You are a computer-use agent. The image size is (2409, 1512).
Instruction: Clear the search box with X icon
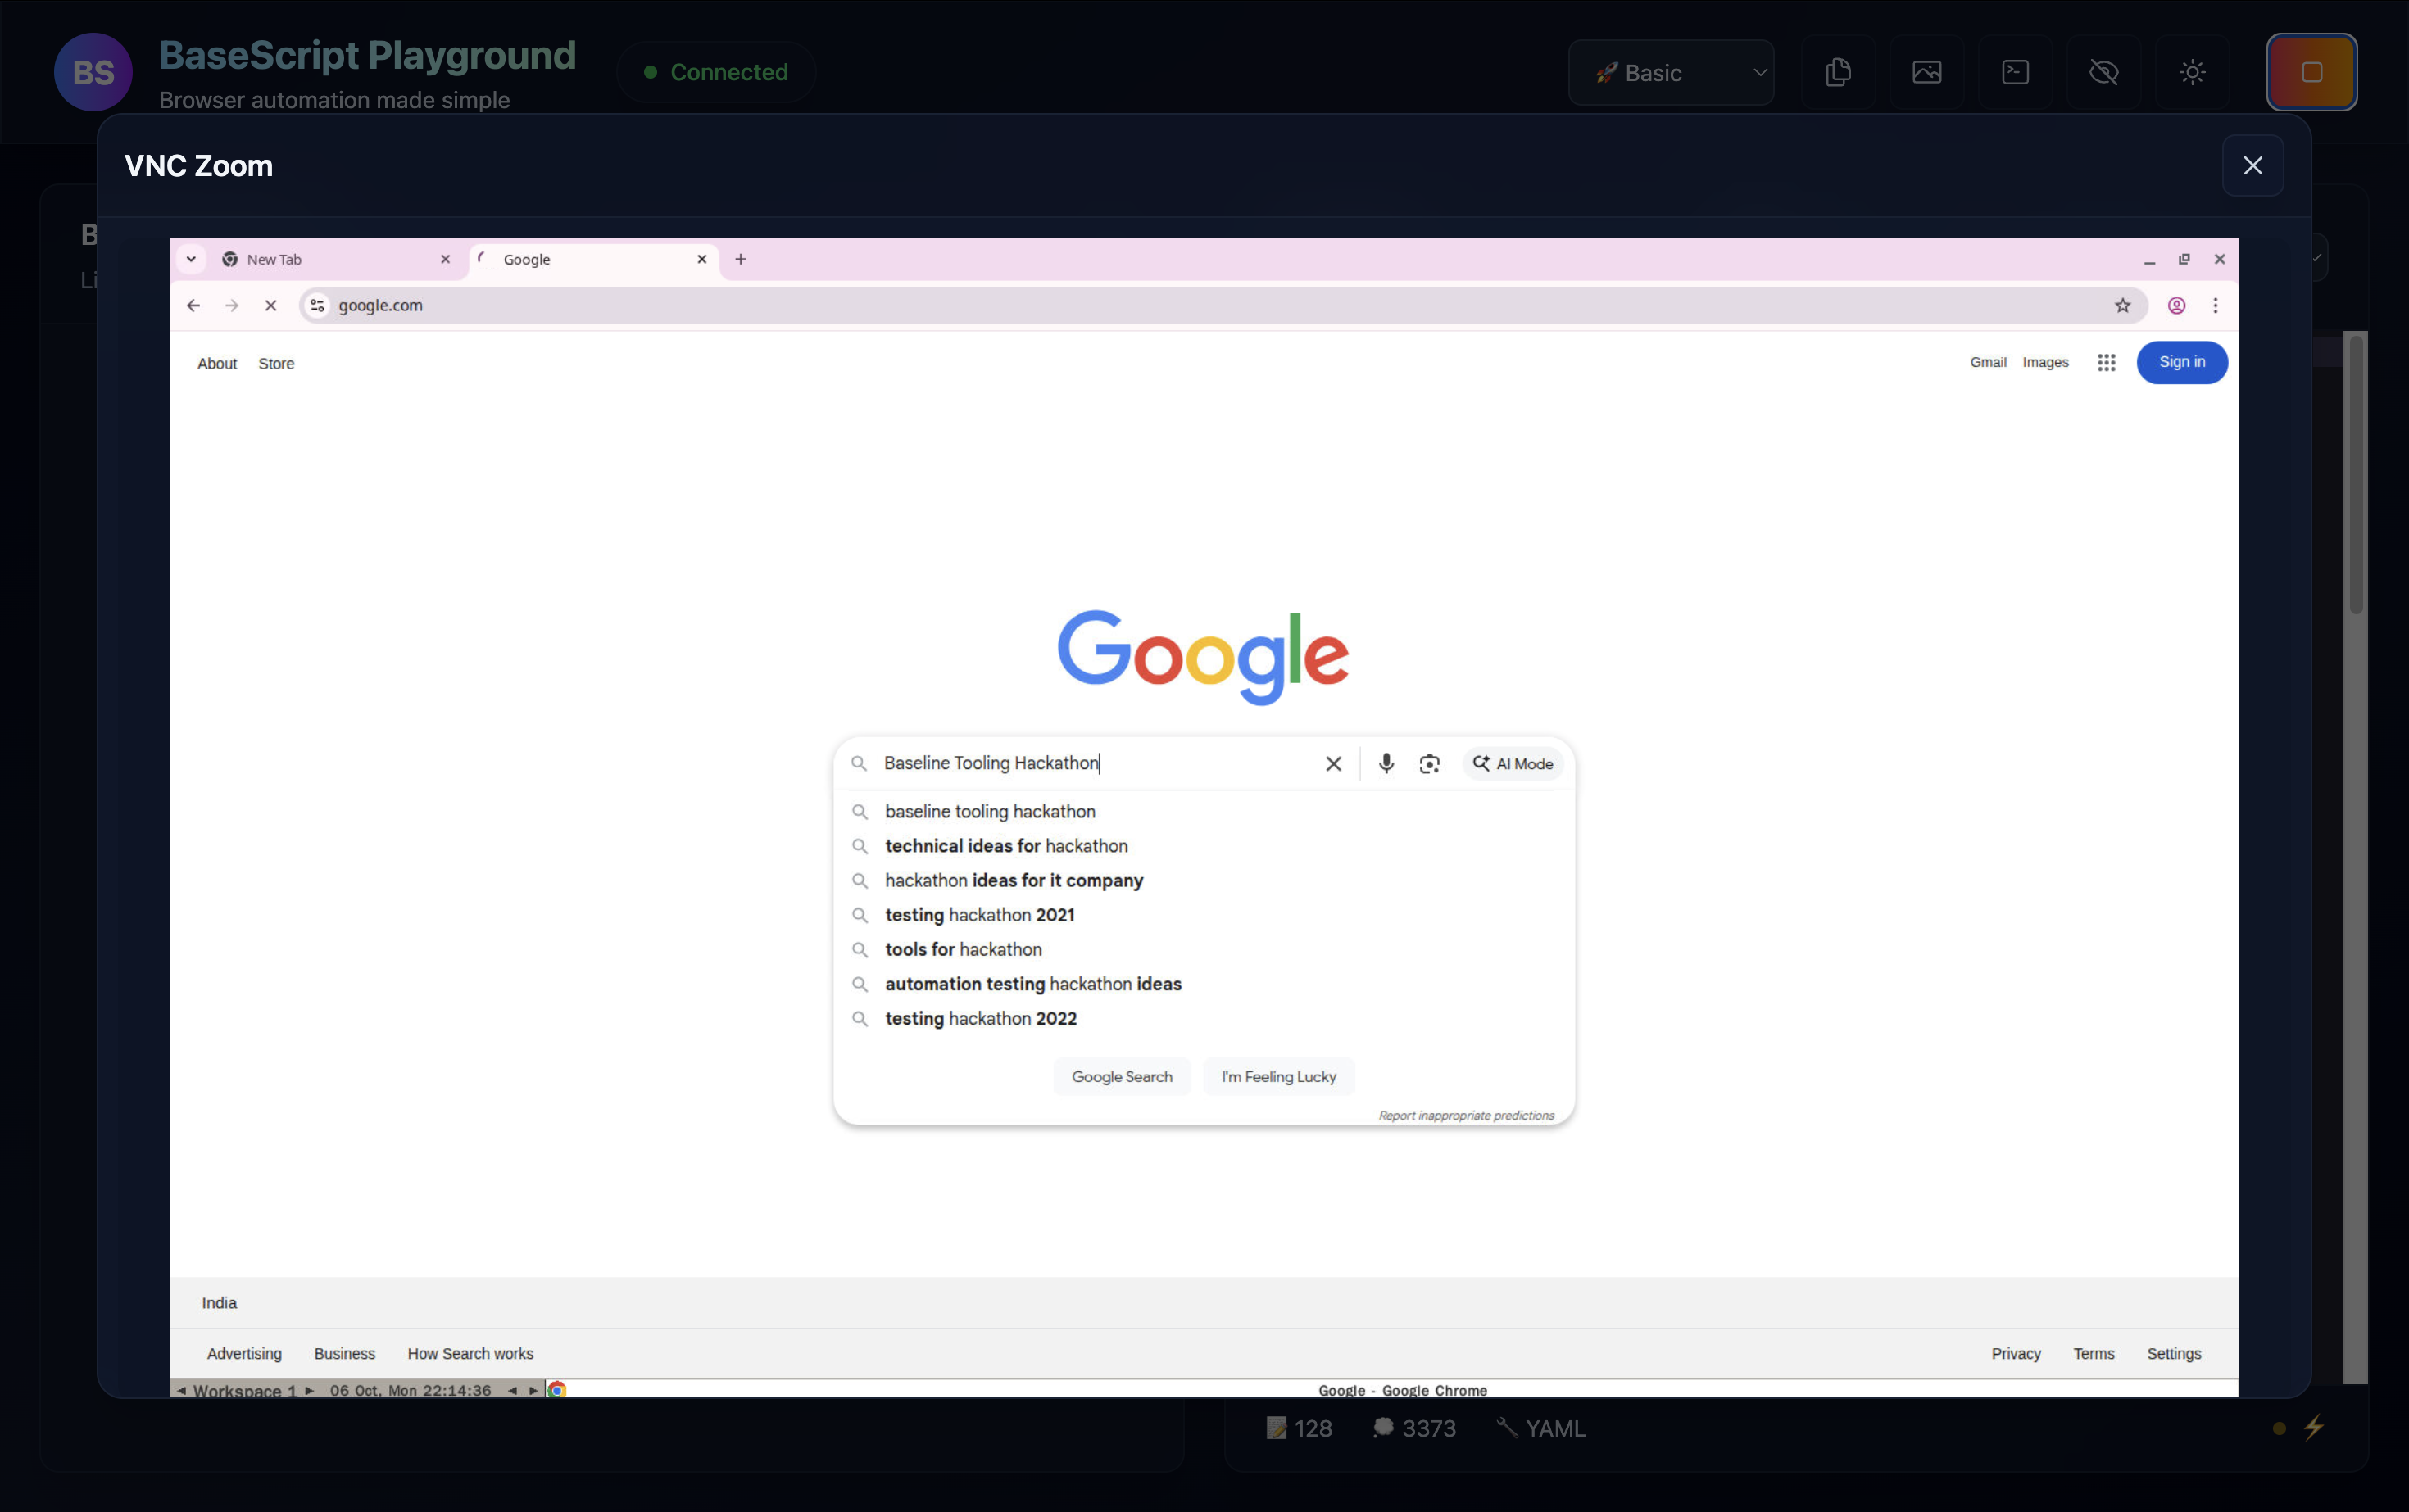(1334, 764)
